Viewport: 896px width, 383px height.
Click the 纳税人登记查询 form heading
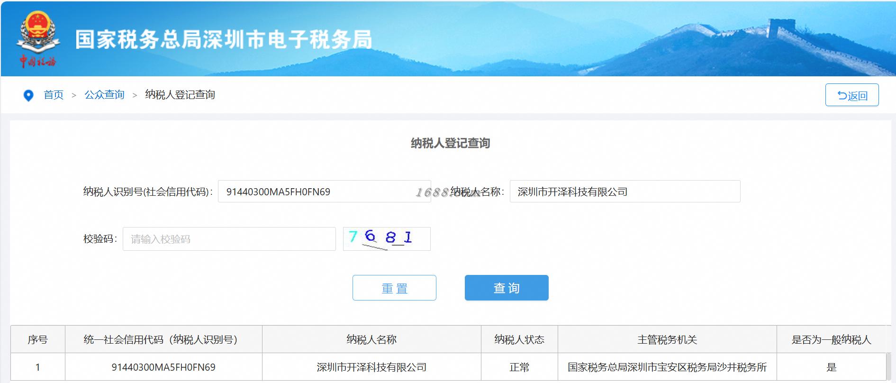click(450, 143)
